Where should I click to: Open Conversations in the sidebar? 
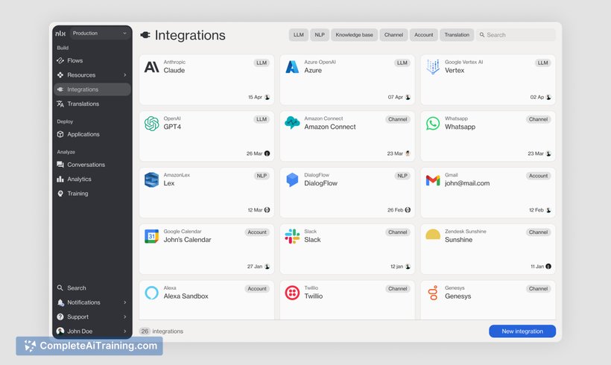pyautogui.click(x=92, y=165)
